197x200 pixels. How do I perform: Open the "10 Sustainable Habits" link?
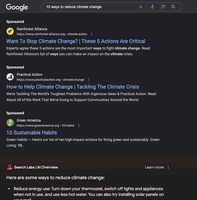pos(31,133)
